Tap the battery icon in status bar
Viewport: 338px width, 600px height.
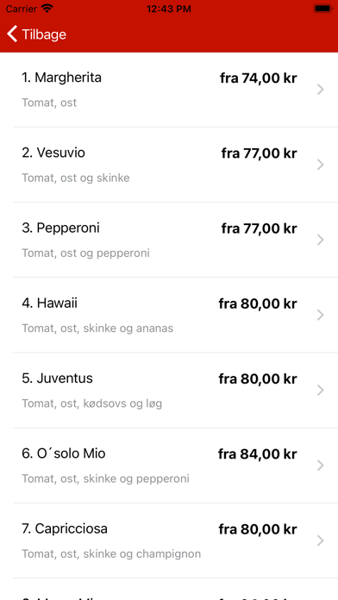pyautogui.click(x=322, y=9)
